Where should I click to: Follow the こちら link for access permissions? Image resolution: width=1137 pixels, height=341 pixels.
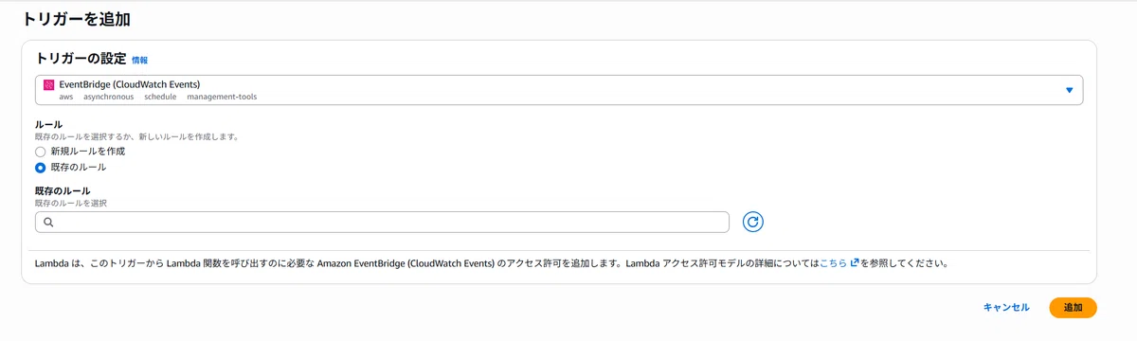pos(834,263)
